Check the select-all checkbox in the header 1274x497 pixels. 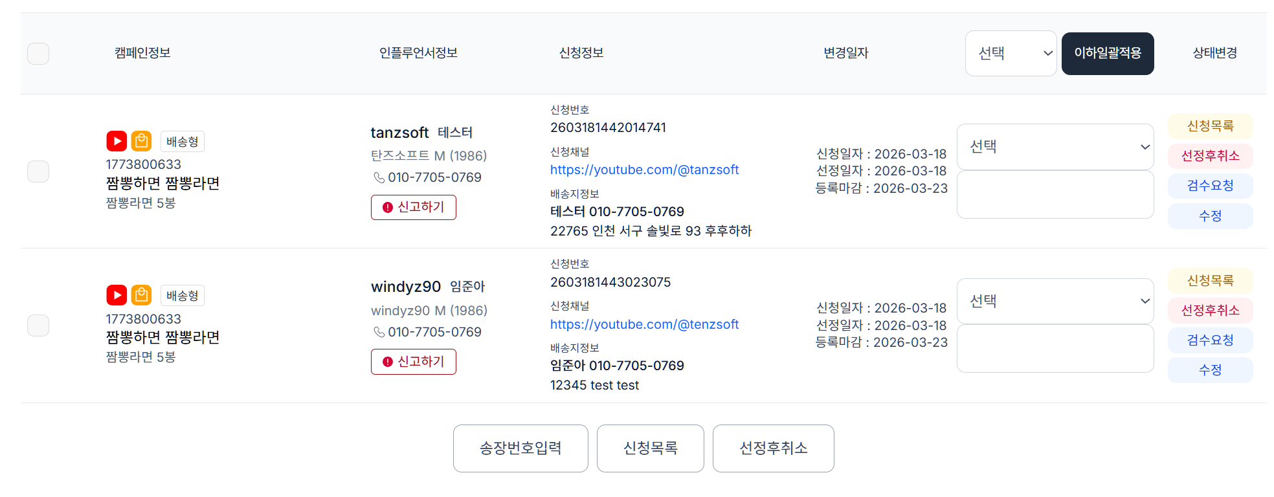(38, 54)
